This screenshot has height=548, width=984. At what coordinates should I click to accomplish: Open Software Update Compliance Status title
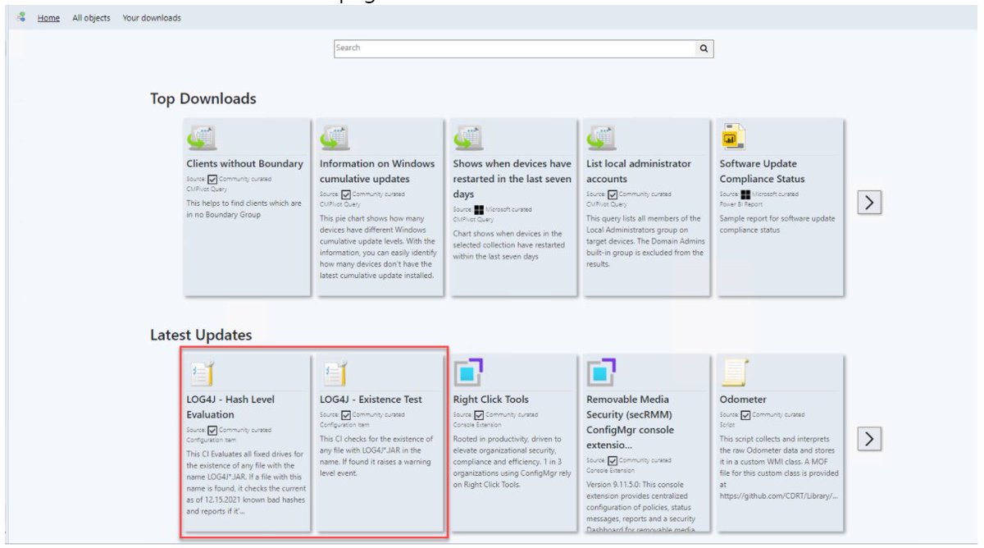click(x=763, y=171)
